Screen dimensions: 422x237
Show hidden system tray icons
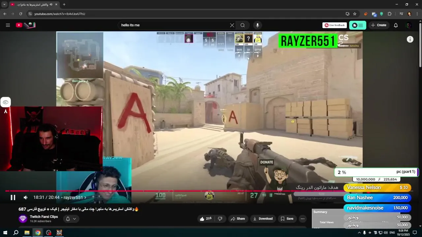point(359,233)
